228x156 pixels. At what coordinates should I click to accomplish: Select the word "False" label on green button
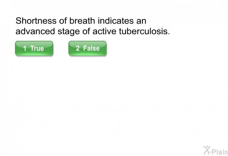[x=92, y=48]
